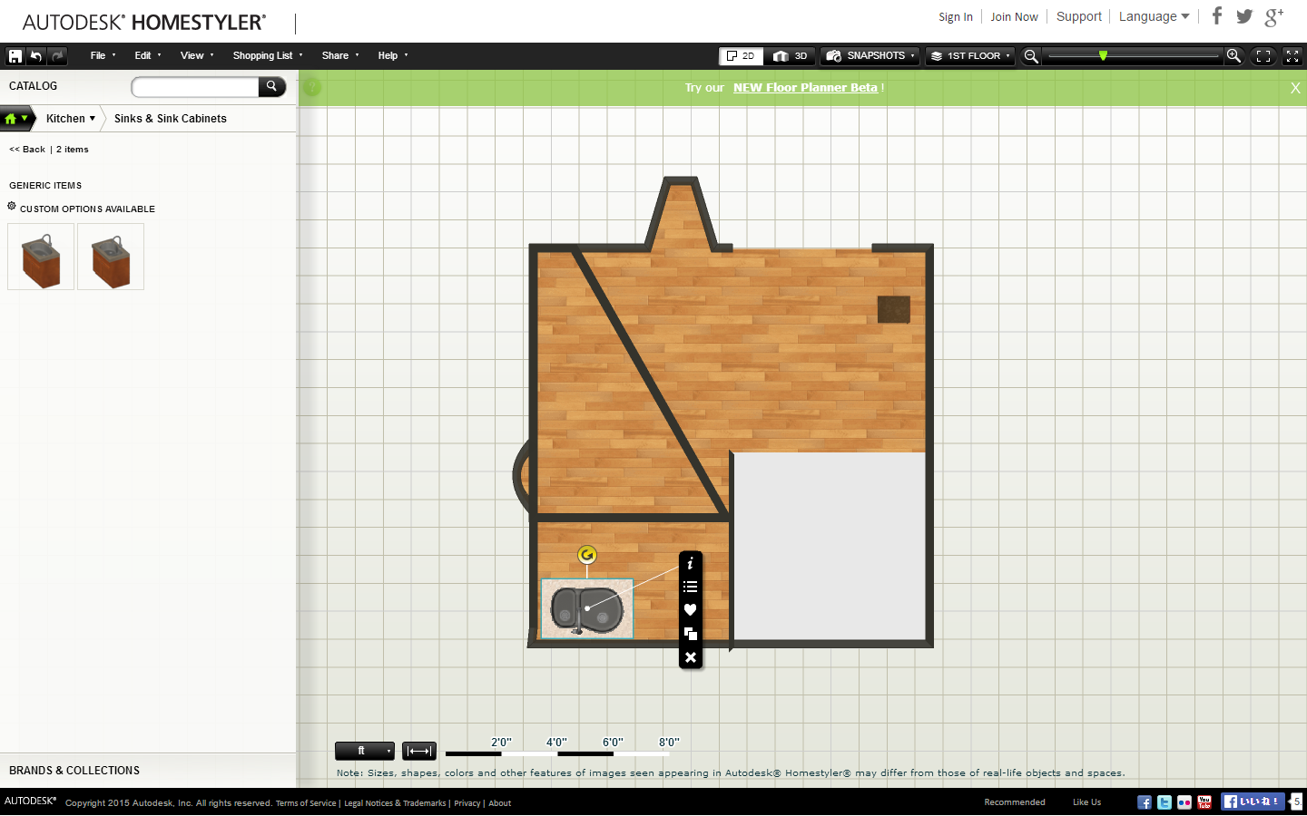Screen dimensions: 1307x816
Task: Select the dark furniture item in room
Action: click(x=894, y=309)
